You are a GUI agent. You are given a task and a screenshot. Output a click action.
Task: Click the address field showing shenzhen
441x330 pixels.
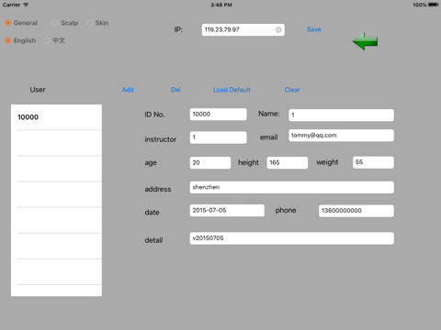point(292,187)
